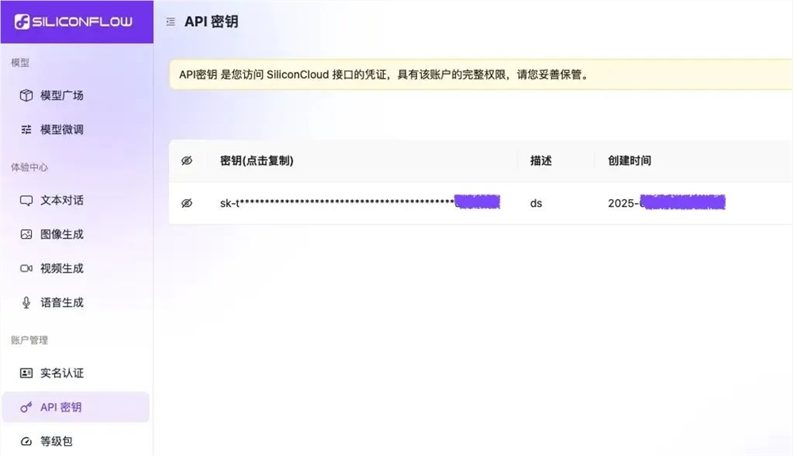The height and width of the screenshot is (456, 793).
Task: Click the chat bubble icon beside 文本对话
Action: [x=26, y=200]
